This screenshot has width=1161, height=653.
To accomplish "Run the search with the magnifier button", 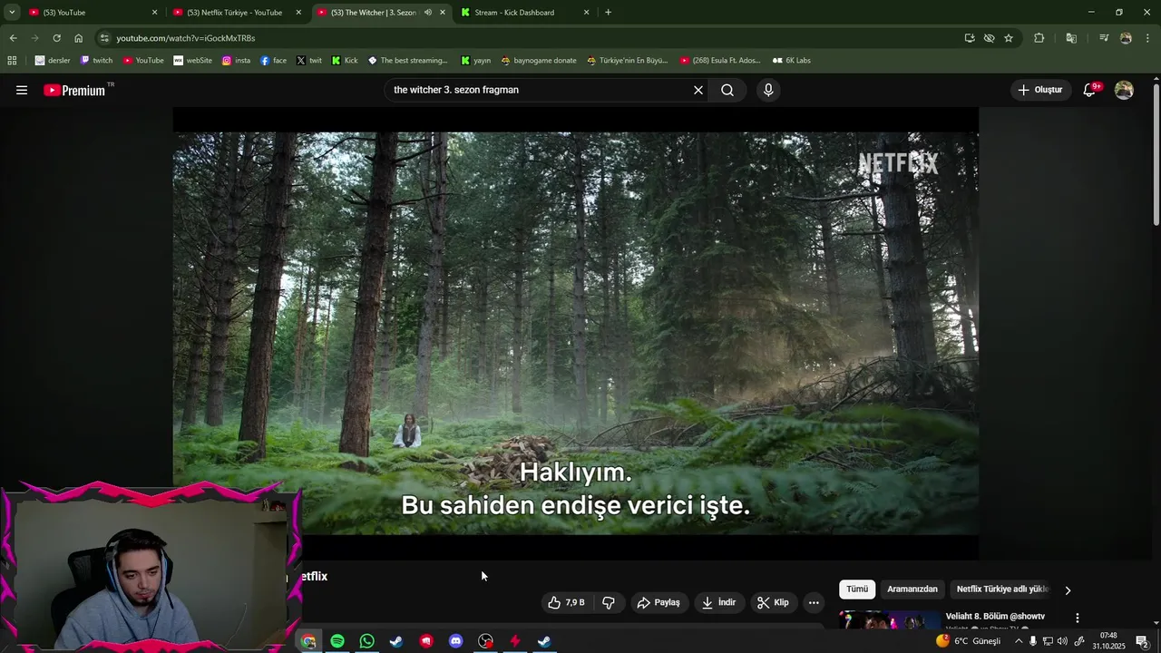I will click(x=727, y=90).
